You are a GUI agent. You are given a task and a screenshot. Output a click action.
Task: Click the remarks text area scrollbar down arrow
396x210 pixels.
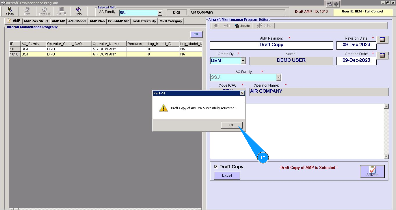[x=386, y=156]
